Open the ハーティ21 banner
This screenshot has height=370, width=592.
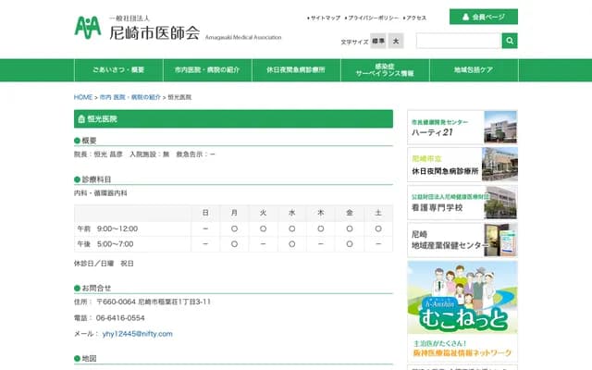click(462, 128)
